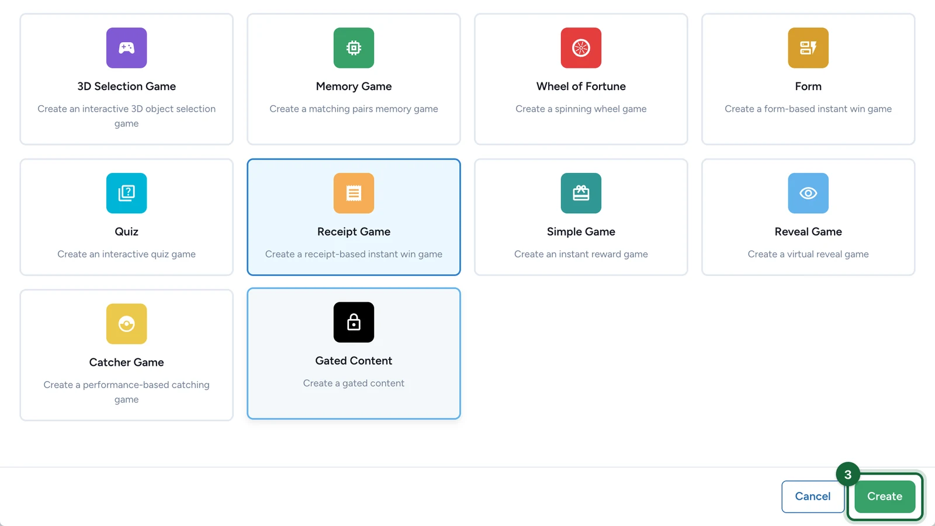Click 'Create an instant reward game' text

pos(581,254)
